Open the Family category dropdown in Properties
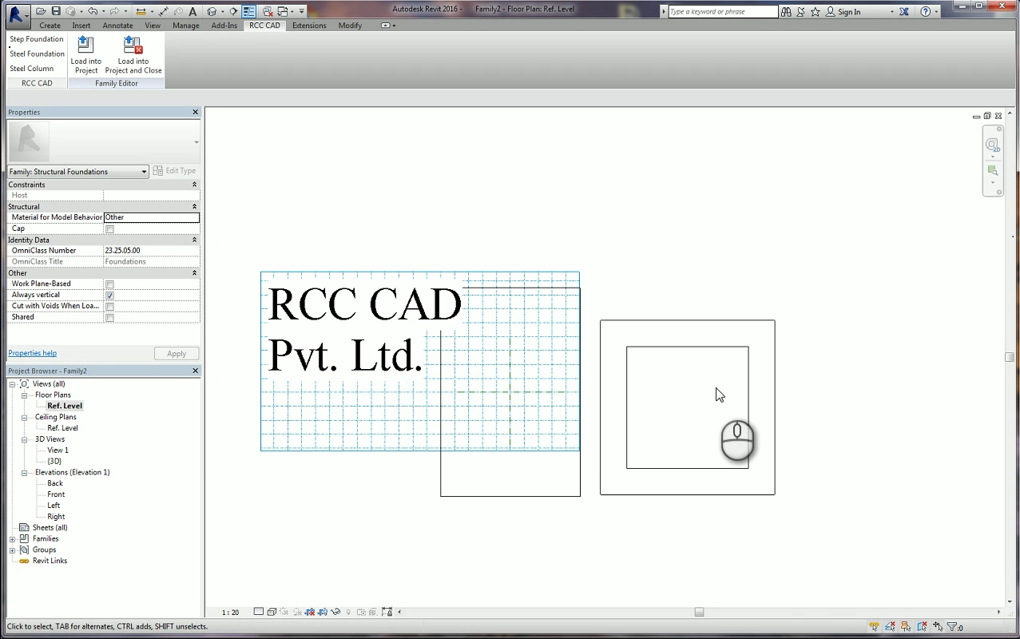Viewport: 1020px width, 639px height. 145,171
